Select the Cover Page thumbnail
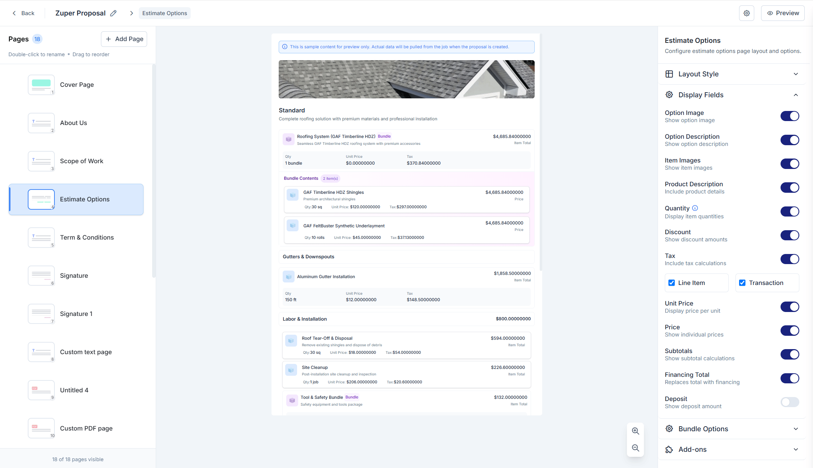The width and height of the screenshot is (813, 468). 41,85
